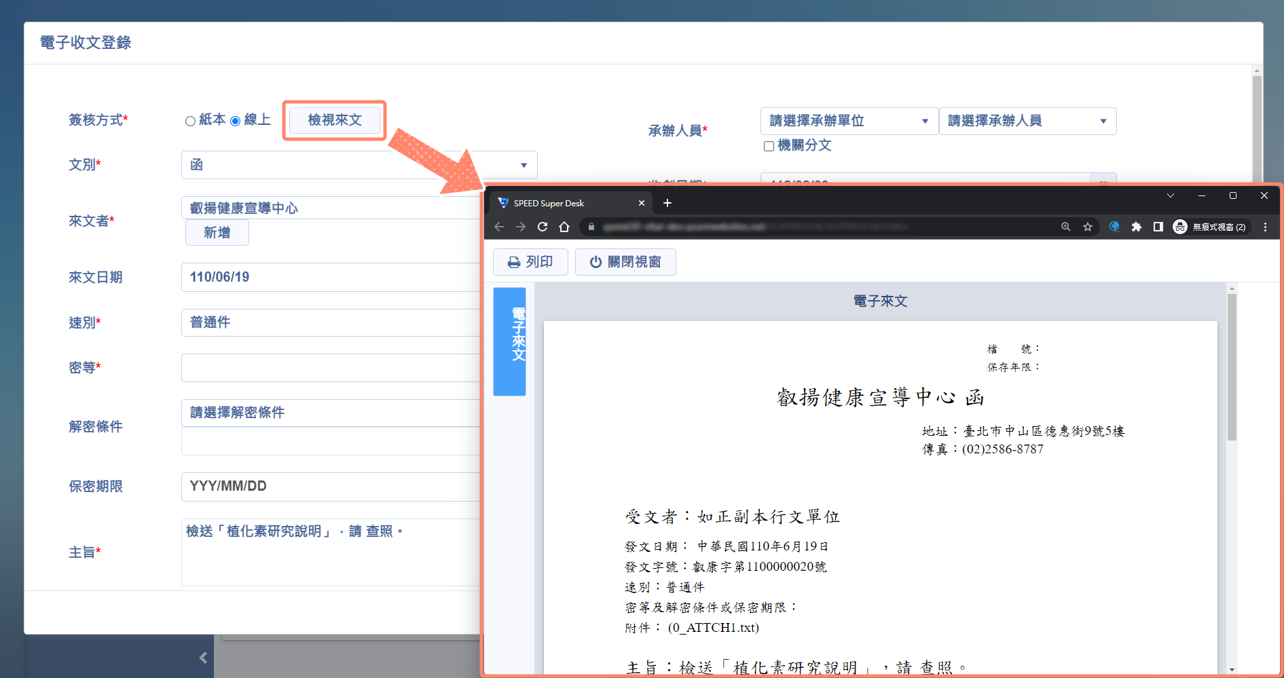This screenshot has width=1284, height=678.
Task: Go to browser home page icon
Action: pyautogui.click(x=564, y=227)
